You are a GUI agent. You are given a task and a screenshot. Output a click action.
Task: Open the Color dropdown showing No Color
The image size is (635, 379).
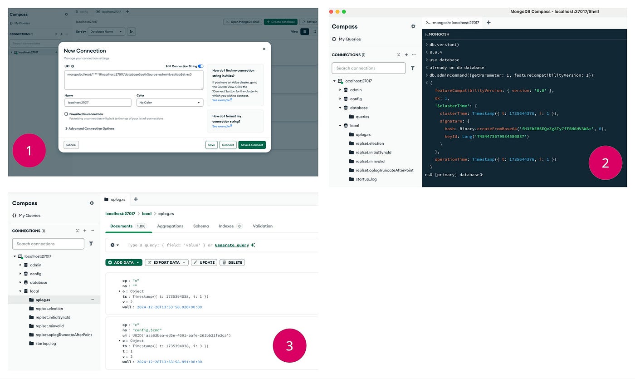tap(170, 103)
